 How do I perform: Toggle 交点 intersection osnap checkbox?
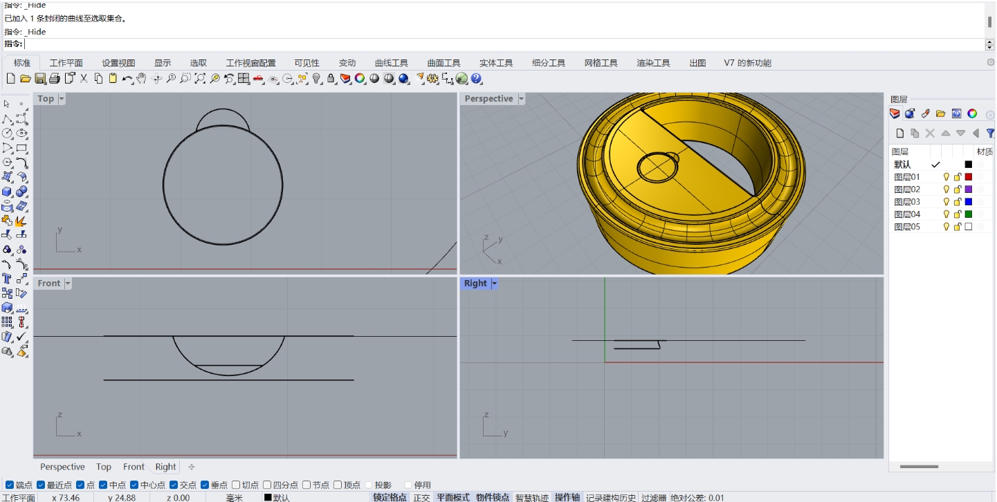point(174,485)
